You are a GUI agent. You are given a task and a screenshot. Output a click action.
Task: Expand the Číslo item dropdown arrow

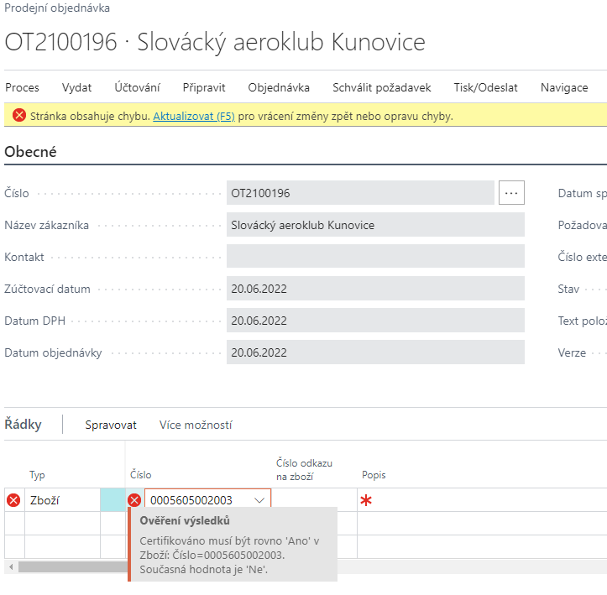(259, 501)
